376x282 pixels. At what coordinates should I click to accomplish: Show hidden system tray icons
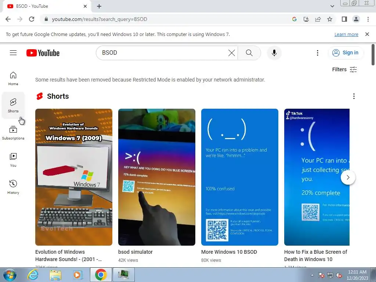pyautogui.click(x=312, y=275)
